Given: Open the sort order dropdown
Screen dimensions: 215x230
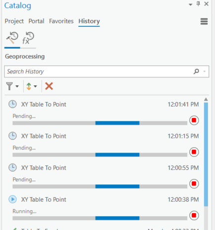Looking at the screenshot, I should (35, 86).
